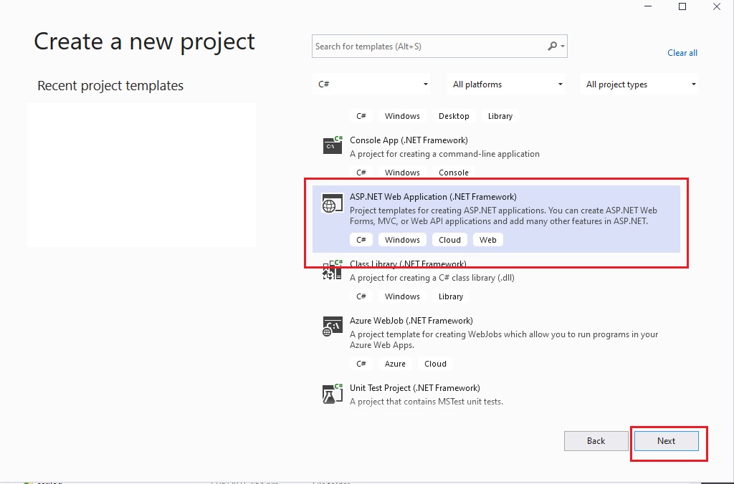Expand the search options arrow beside magnifier
Screen dimensions: 734x484
563,47
